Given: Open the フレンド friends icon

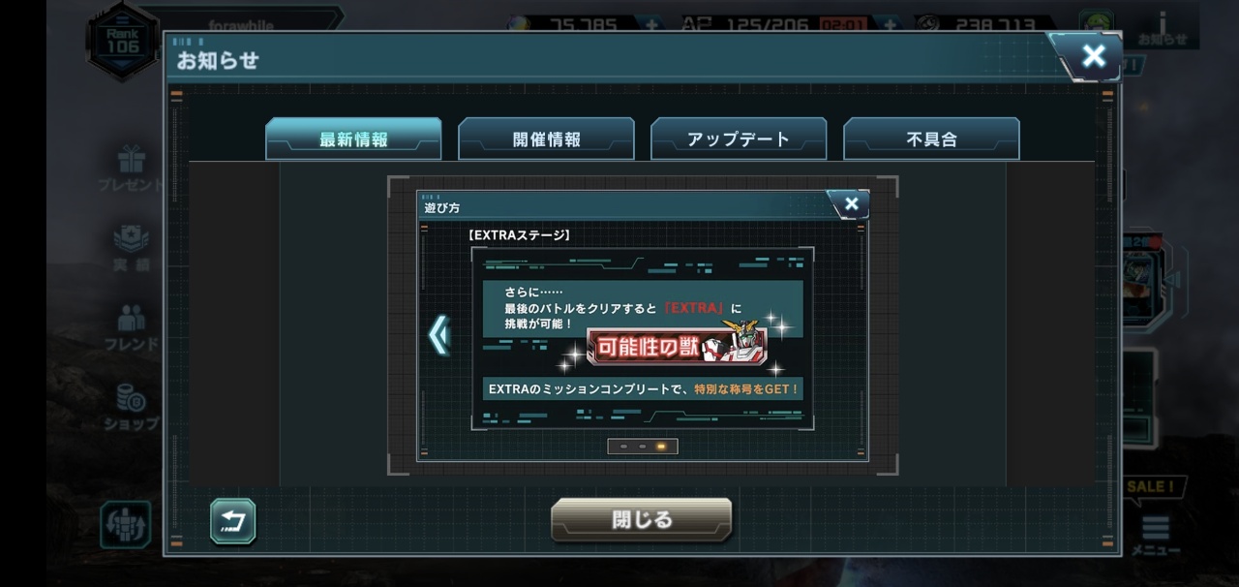Looking at the screenshot, I should tap(131, 326).
